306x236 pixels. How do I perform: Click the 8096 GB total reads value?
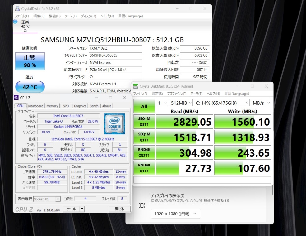pos(195,48)
